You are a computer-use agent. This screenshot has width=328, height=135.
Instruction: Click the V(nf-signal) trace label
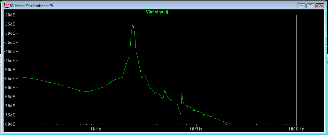pos(157,12)
